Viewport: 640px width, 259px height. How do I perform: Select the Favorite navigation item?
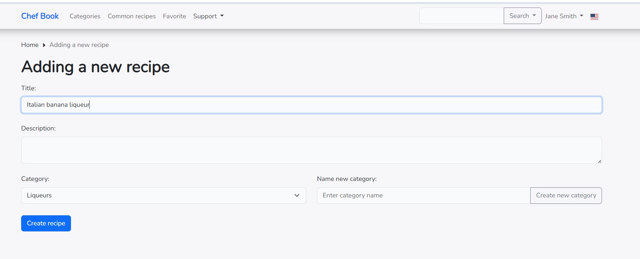pyautogui.click(x=174, y=16)
